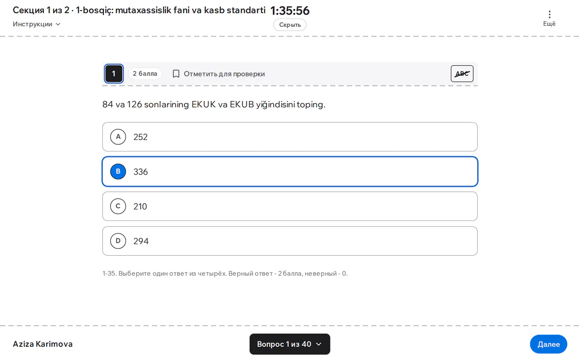
Task: Select the circle letter A option
Action: (118, 137)
